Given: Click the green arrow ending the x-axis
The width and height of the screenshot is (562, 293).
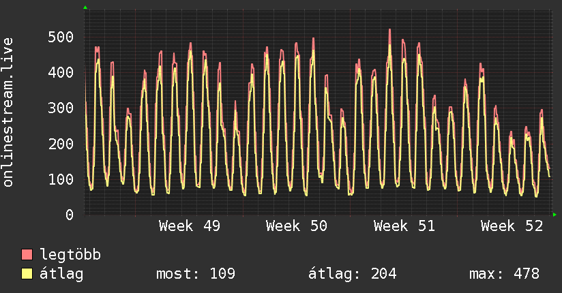Looking at the screenshot, I should [x=554, y=215].
